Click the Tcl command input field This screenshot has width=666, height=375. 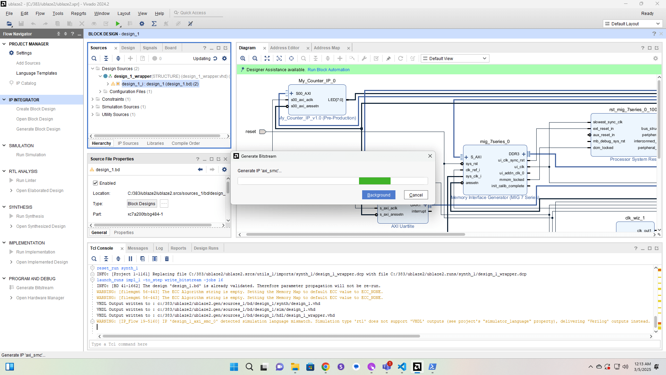coord(374,344)
